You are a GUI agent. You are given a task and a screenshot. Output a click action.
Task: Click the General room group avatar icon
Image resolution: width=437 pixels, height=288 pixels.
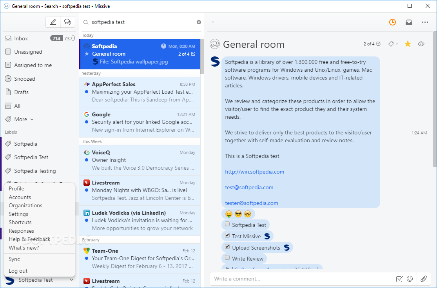click(215, 44)
